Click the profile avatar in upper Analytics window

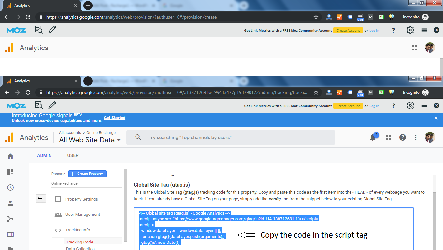click(x=430, y=48)
